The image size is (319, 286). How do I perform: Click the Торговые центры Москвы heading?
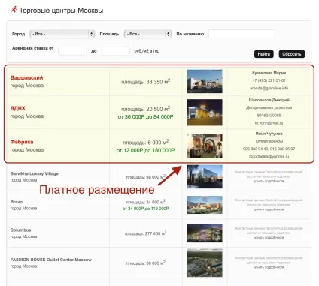click(61, 11)
